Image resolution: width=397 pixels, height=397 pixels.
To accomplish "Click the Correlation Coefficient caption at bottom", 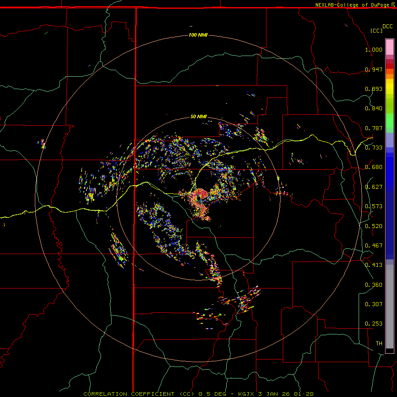I will pos(198,394).
